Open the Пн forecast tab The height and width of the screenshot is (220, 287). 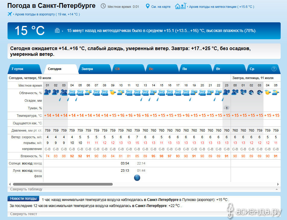[x=196, y=69]
